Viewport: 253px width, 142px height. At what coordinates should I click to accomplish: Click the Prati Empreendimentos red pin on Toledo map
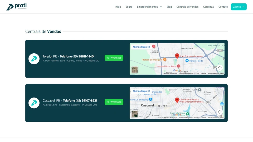coord(177,56)
